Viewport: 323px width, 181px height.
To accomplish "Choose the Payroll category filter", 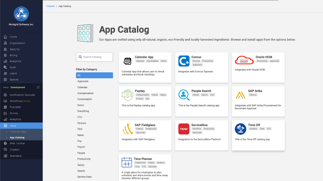I will 81,147.
